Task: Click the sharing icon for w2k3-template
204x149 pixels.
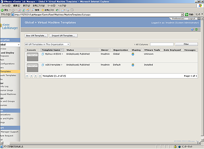Action: tap(133, 64)
